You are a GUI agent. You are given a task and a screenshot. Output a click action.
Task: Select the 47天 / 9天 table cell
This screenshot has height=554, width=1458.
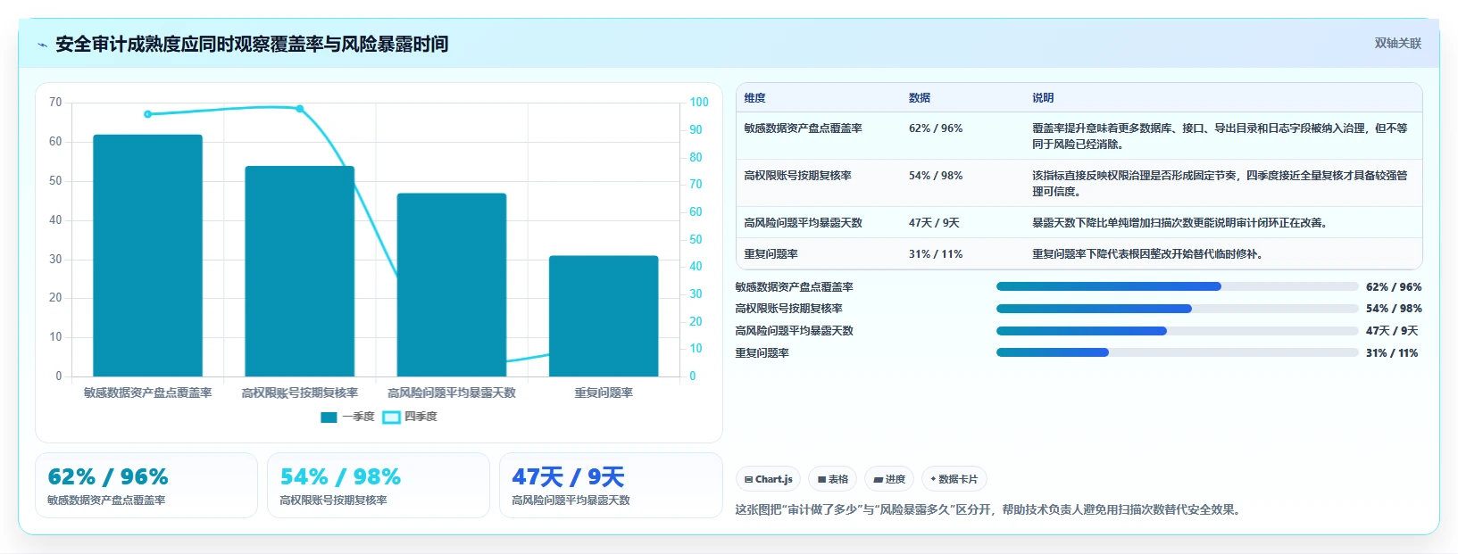pyautogui.click(x=934, y=223)
